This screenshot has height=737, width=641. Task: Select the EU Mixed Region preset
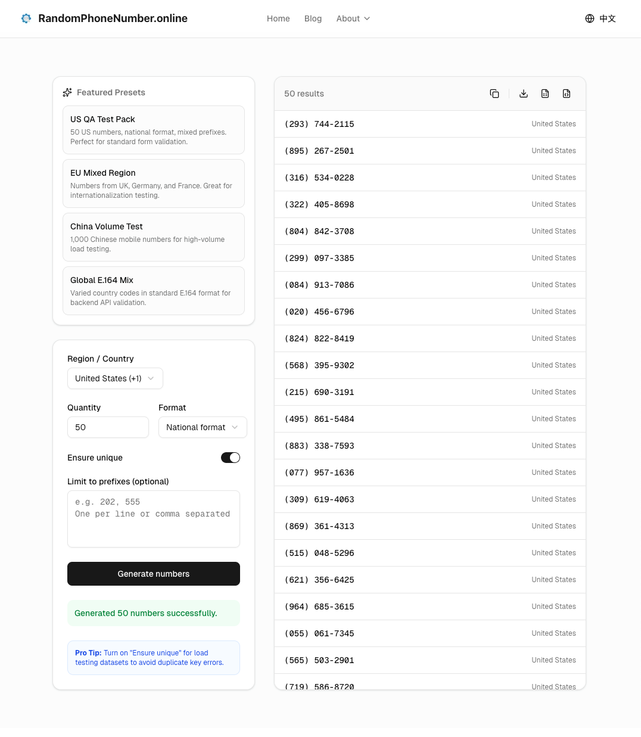tap(154, 184)
